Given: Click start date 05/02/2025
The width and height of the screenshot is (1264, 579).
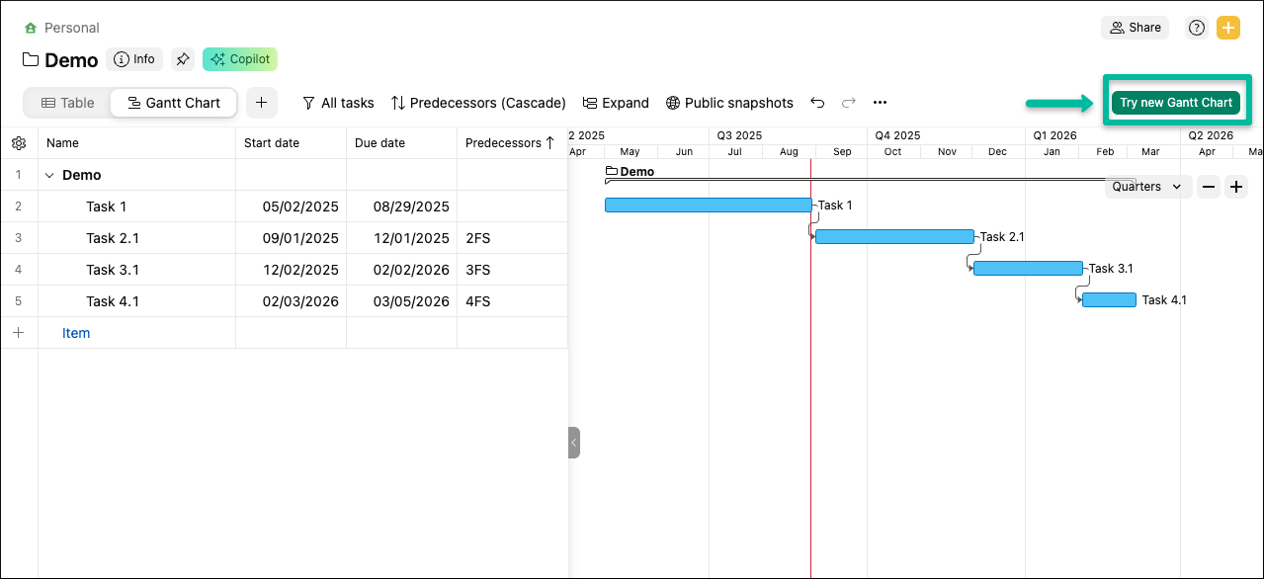Looking at the screenshot, I should coord(291,207).
